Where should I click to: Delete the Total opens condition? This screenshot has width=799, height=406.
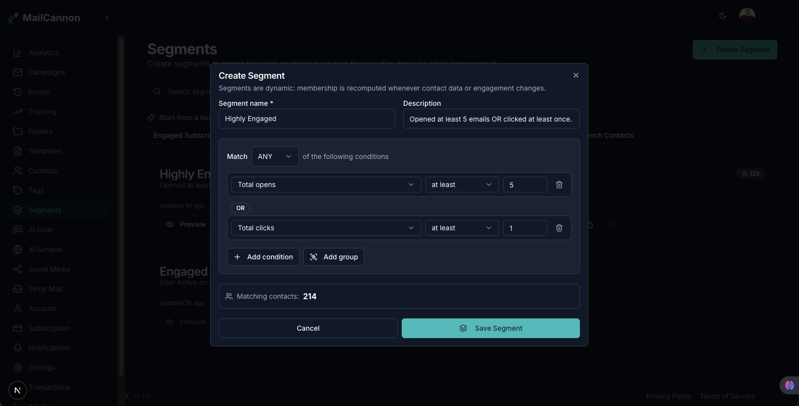tap(559, 185)
